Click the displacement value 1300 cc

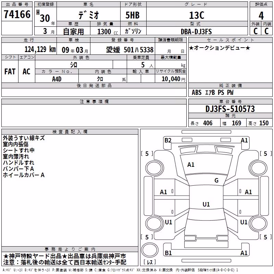tap(108, 32)
